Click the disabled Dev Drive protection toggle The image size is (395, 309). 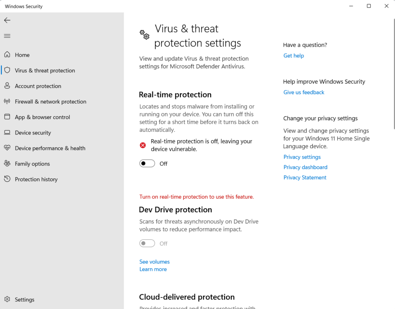[147, 244]
